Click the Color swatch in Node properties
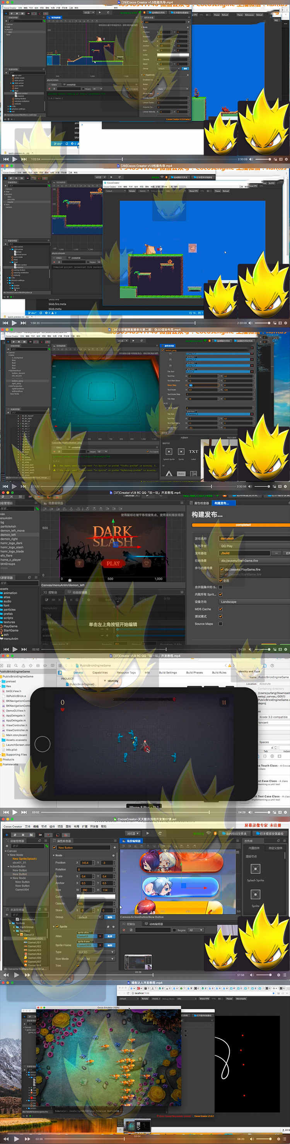The height and width of the screenshot is (1144, 290). point(96,896)
